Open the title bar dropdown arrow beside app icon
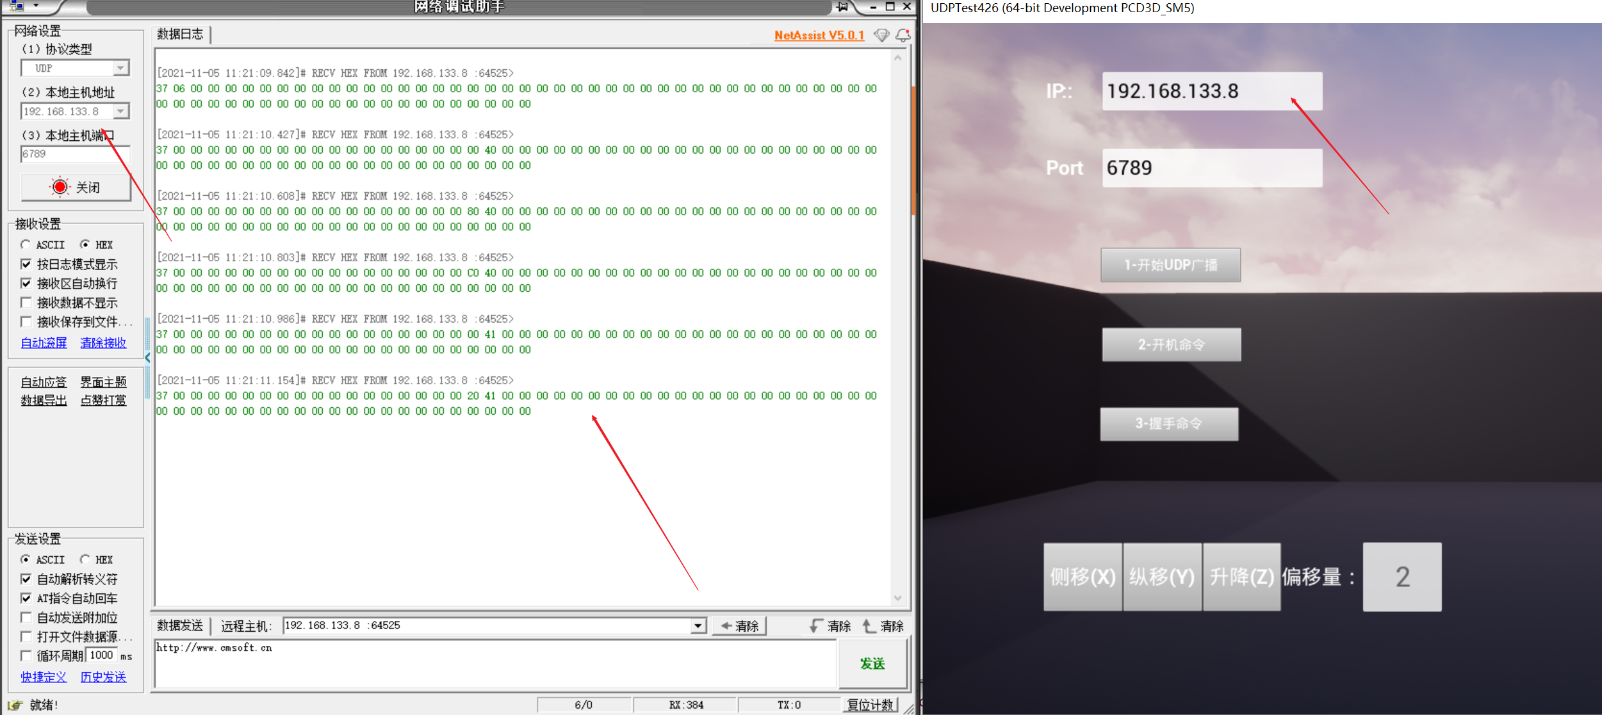The image size is (1602, 715). 36,6
